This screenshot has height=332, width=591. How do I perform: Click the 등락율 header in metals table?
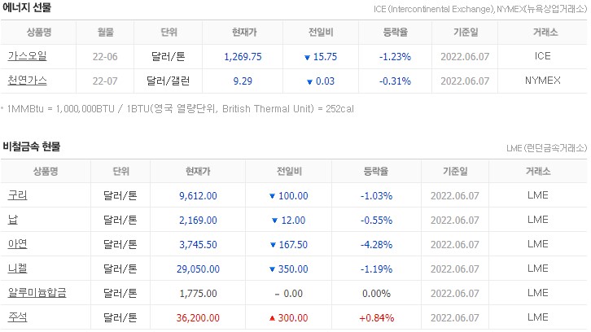pos(376,171)
